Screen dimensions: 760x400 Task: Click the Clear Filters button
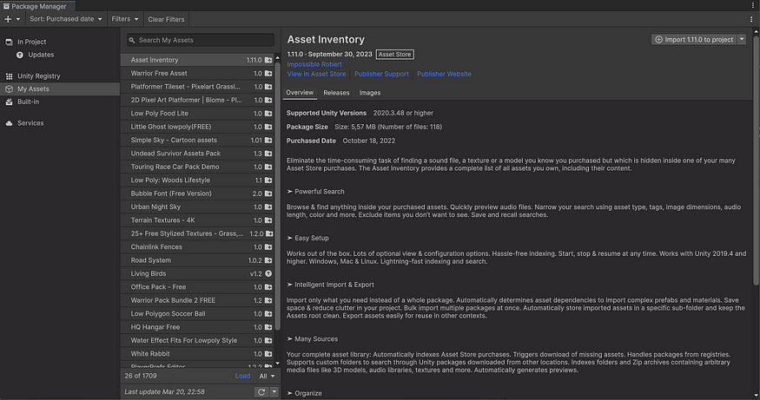(166, 19)
